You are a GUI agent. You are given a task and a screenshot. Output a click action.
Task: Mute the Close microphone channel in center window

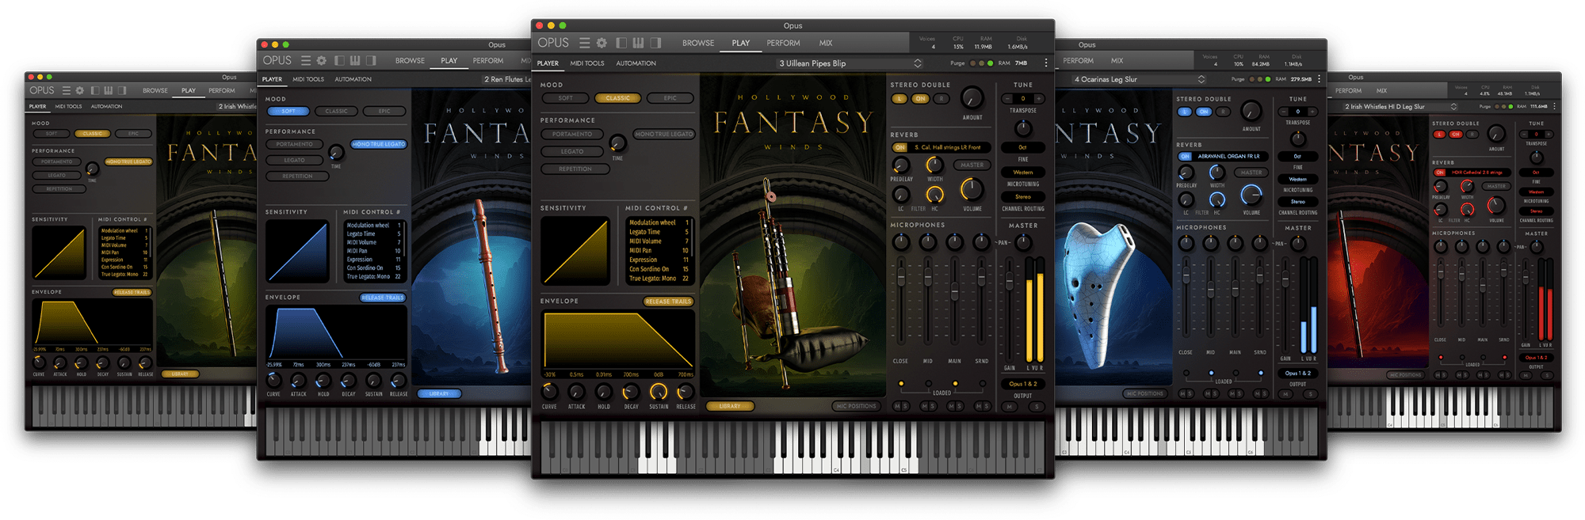tap(897, 406)
